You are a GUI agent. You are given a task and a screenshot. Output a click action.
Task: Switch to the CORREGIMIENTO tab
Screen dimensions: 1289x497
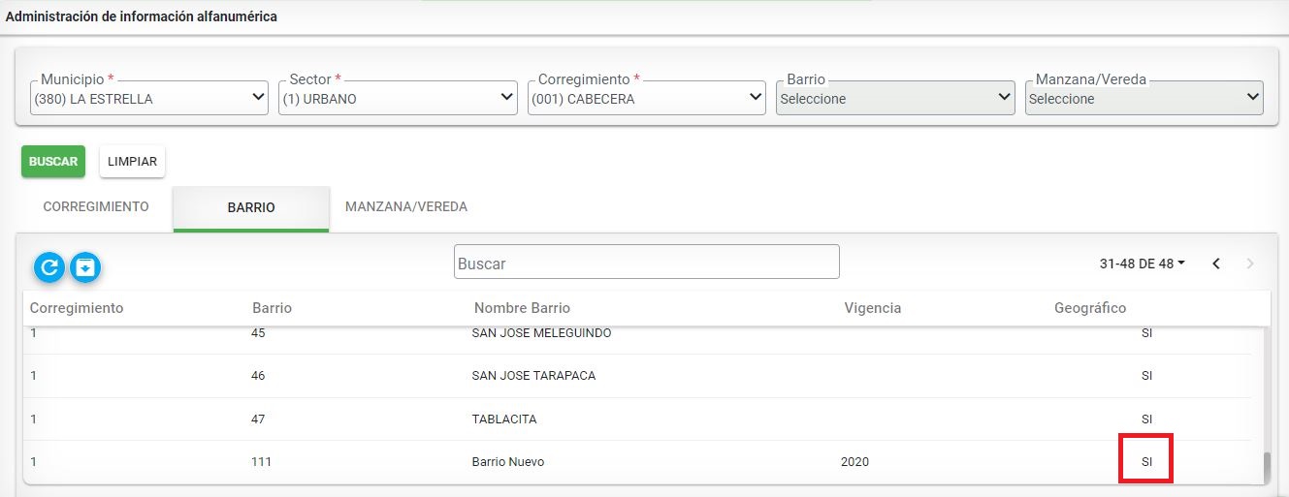(96, 206)
